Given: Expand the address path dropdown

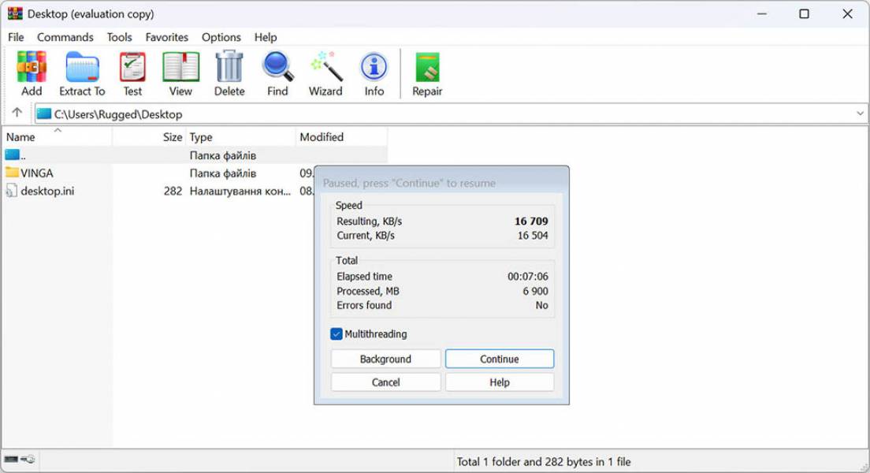Looking at the screenshot, I should 860,114.
